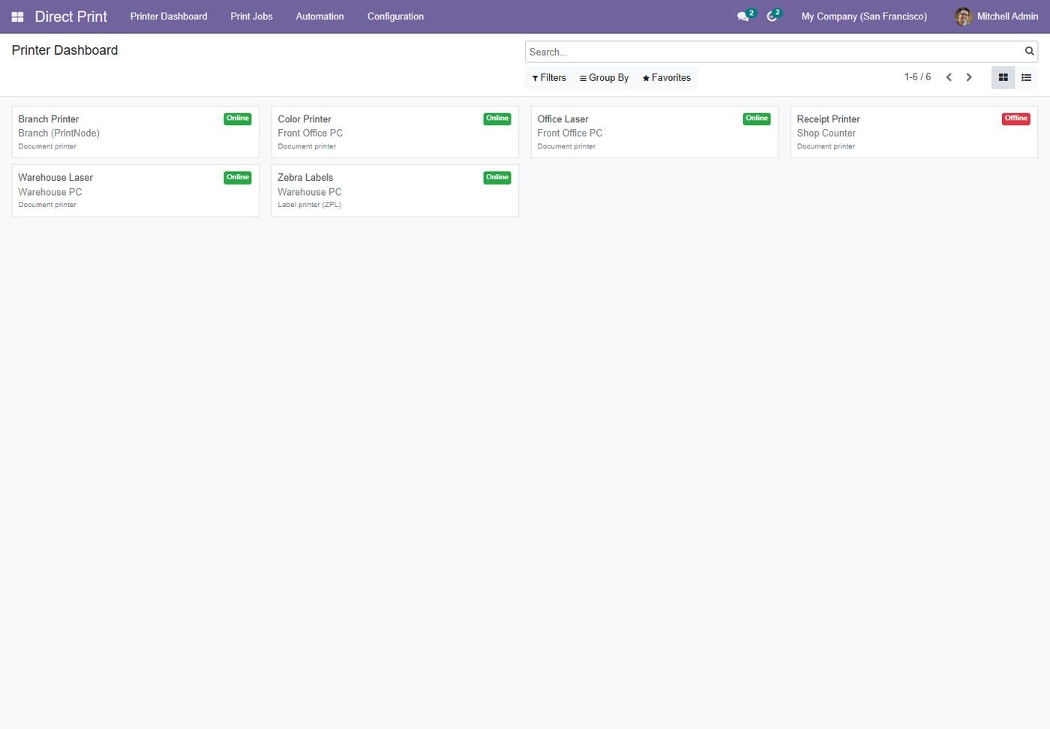Open the Favorites dropdown
This screenshot has width=1050, height=729.
[x=666, y=78]
